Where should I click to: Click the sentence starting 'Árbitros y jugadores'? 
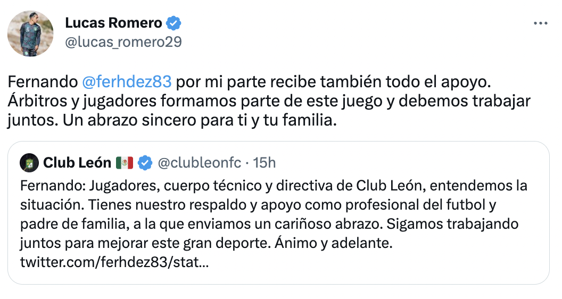(160, 101)
